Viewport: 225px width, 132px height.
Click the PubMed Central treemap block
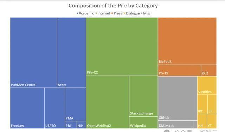coord(33,52)
